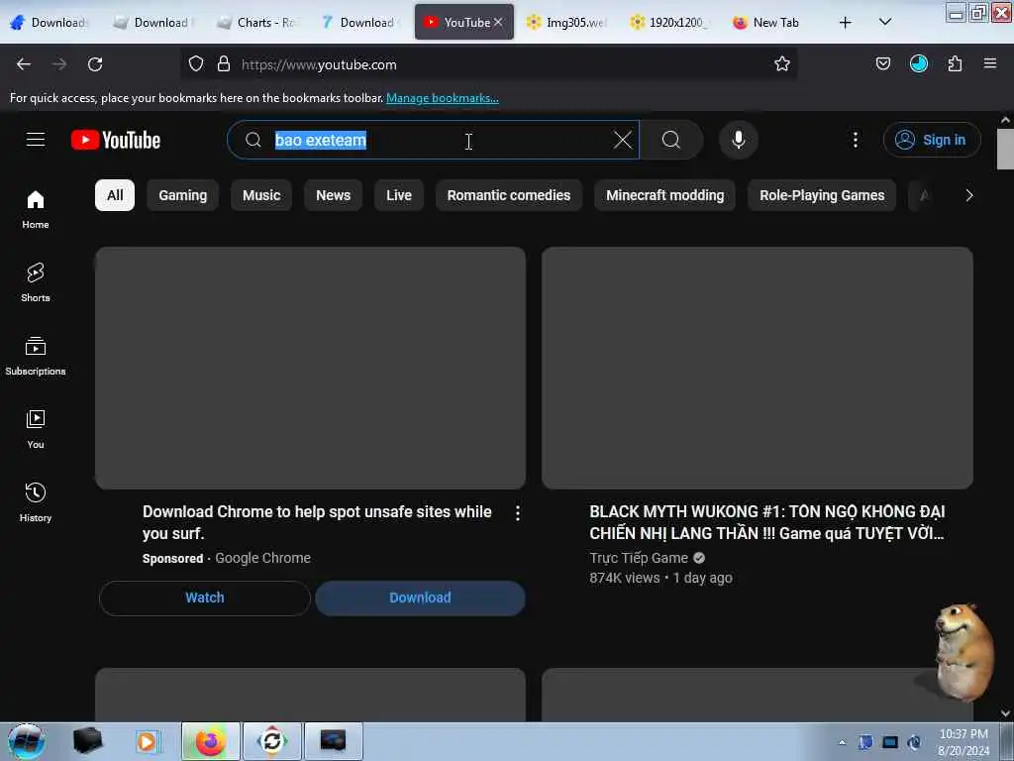Select the Music filter chip
This screenshot has width=1014, height=761.
pos(261,195)
